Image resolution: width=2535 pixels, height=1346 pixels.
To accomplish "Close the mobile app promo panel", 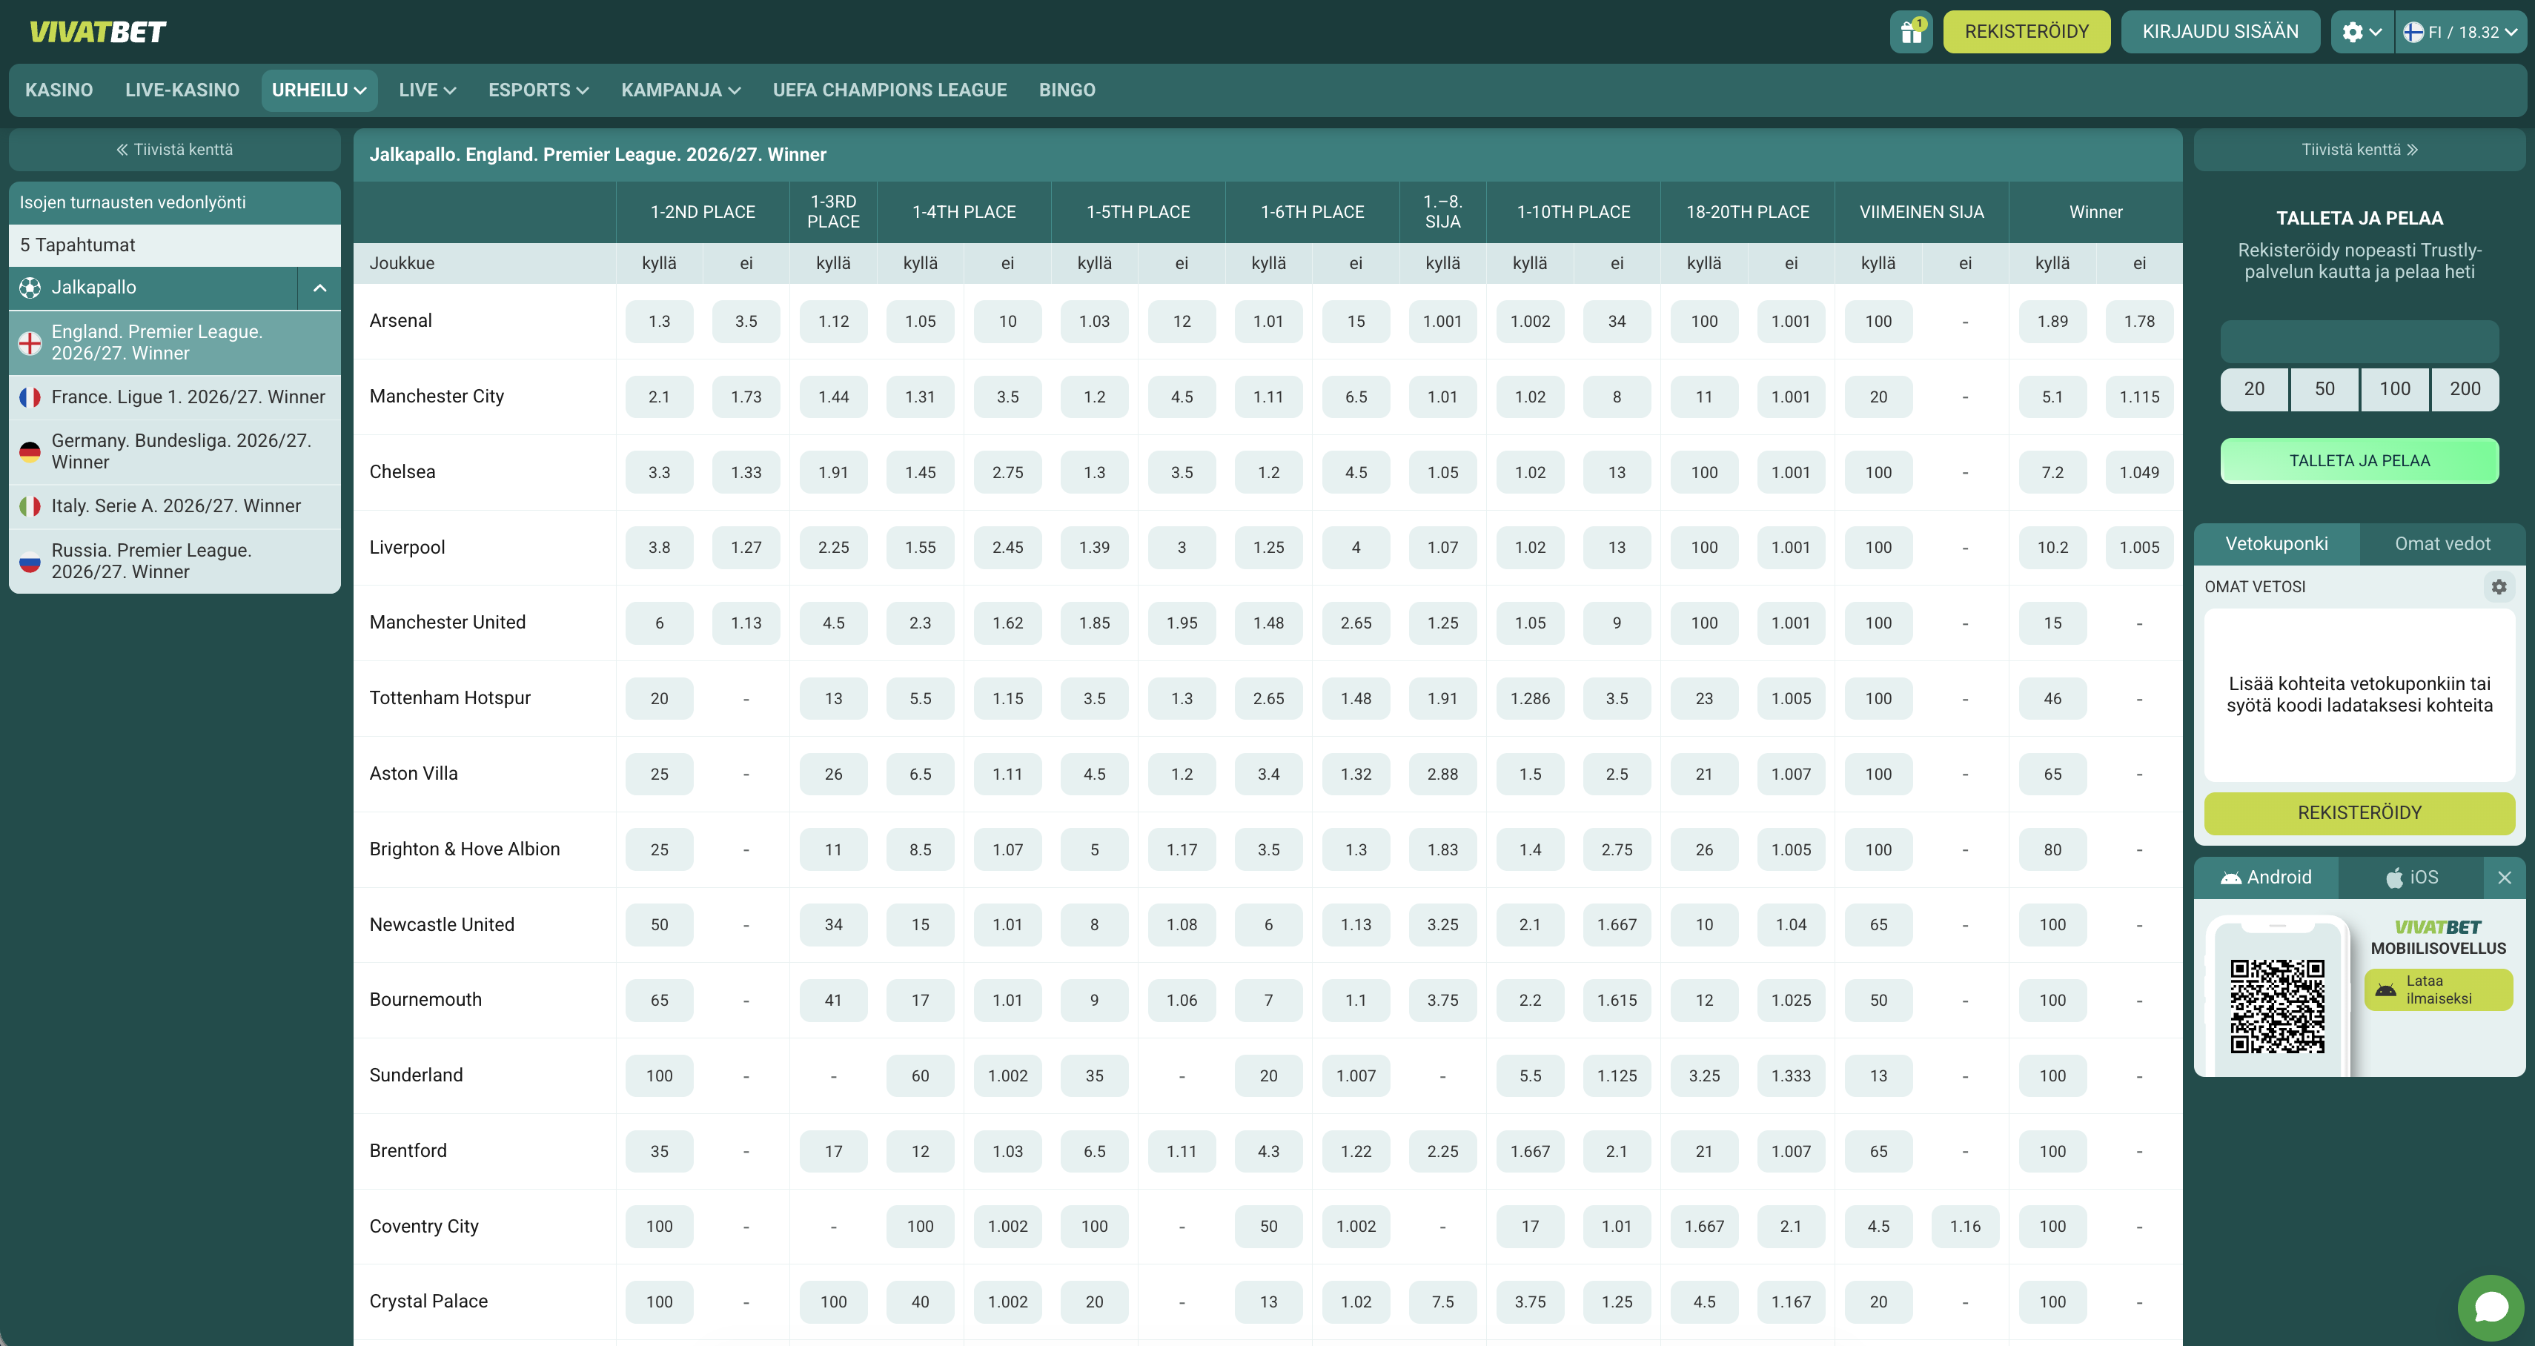I will pyautogui.click(x=2505, y=877).
